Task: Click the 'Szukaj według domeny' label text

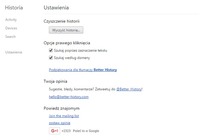Action: [x=72, y=58]
